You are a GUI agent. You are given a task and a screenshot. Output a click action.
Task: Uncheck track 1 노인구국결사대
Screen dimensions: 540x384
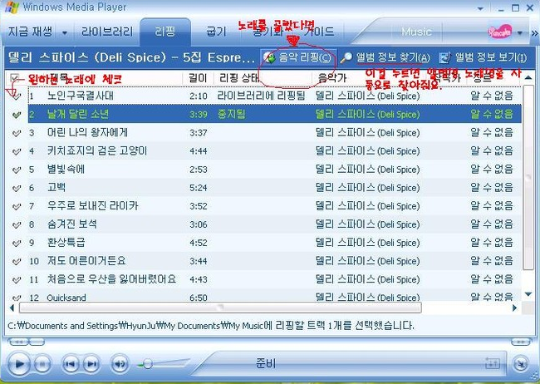(x=16, y=96)
